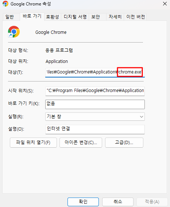
Task: Click inside the 대상(T) target field
Action: click(x=95, y=72)
